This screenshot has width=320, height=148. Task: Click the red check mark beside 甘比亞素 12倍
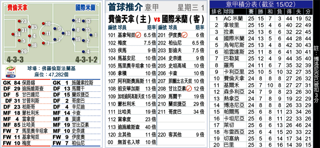tap(189, 89)
